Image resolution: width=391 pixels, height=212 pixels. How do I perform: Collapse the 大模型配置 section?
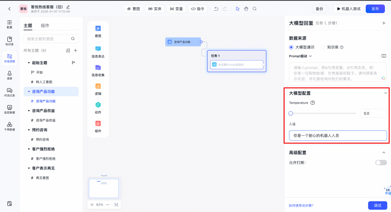pyautogui.click(x=385, y=93)
